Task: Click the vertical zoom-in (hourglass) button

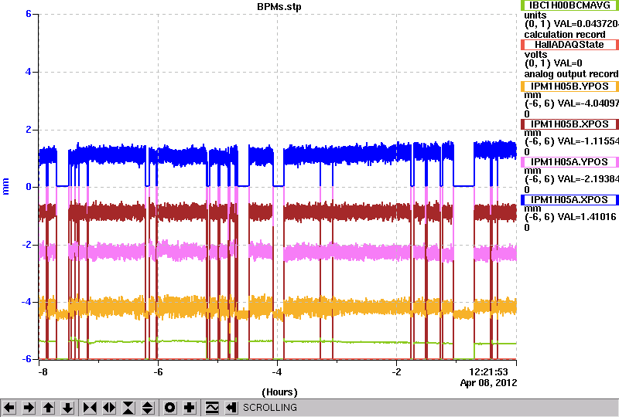Action: [128, 408]
